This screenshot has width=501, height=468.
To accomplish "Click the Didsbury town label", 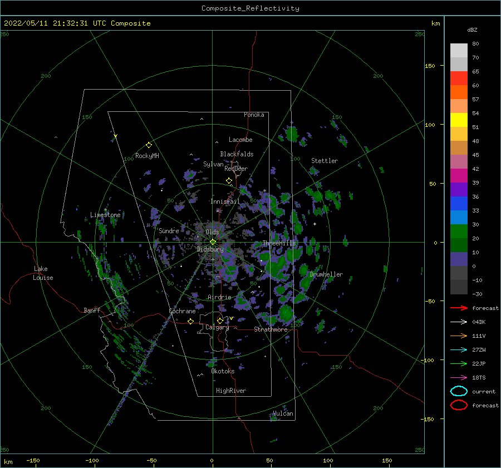I will tap(210, 249).
